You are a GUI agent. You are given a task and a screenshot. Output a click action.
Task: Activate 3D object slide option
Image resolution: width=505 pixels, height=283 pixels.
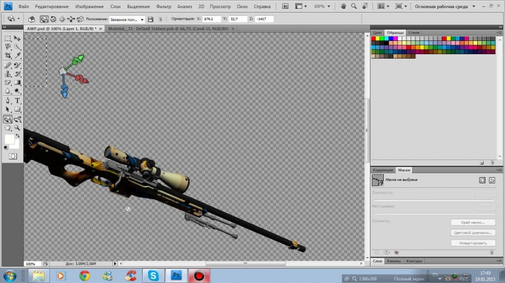[71, 20]
